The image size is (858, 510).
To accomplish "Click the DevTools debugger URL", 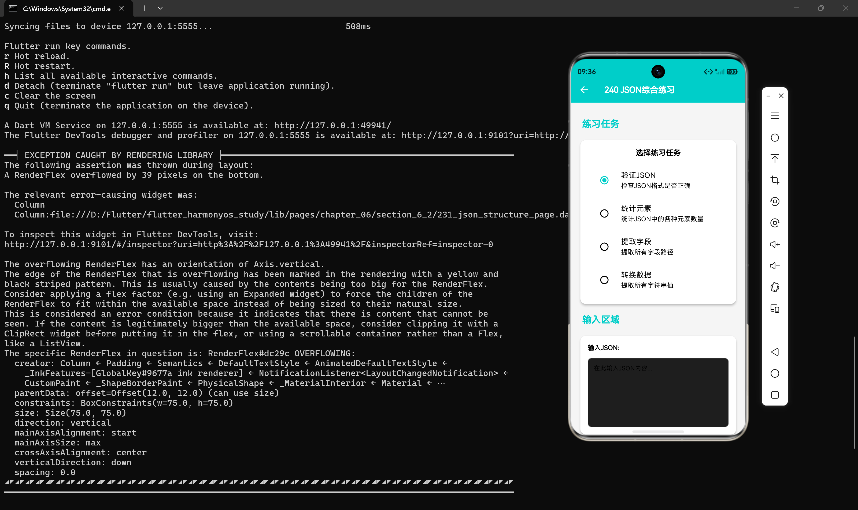I will coord(485,136).
